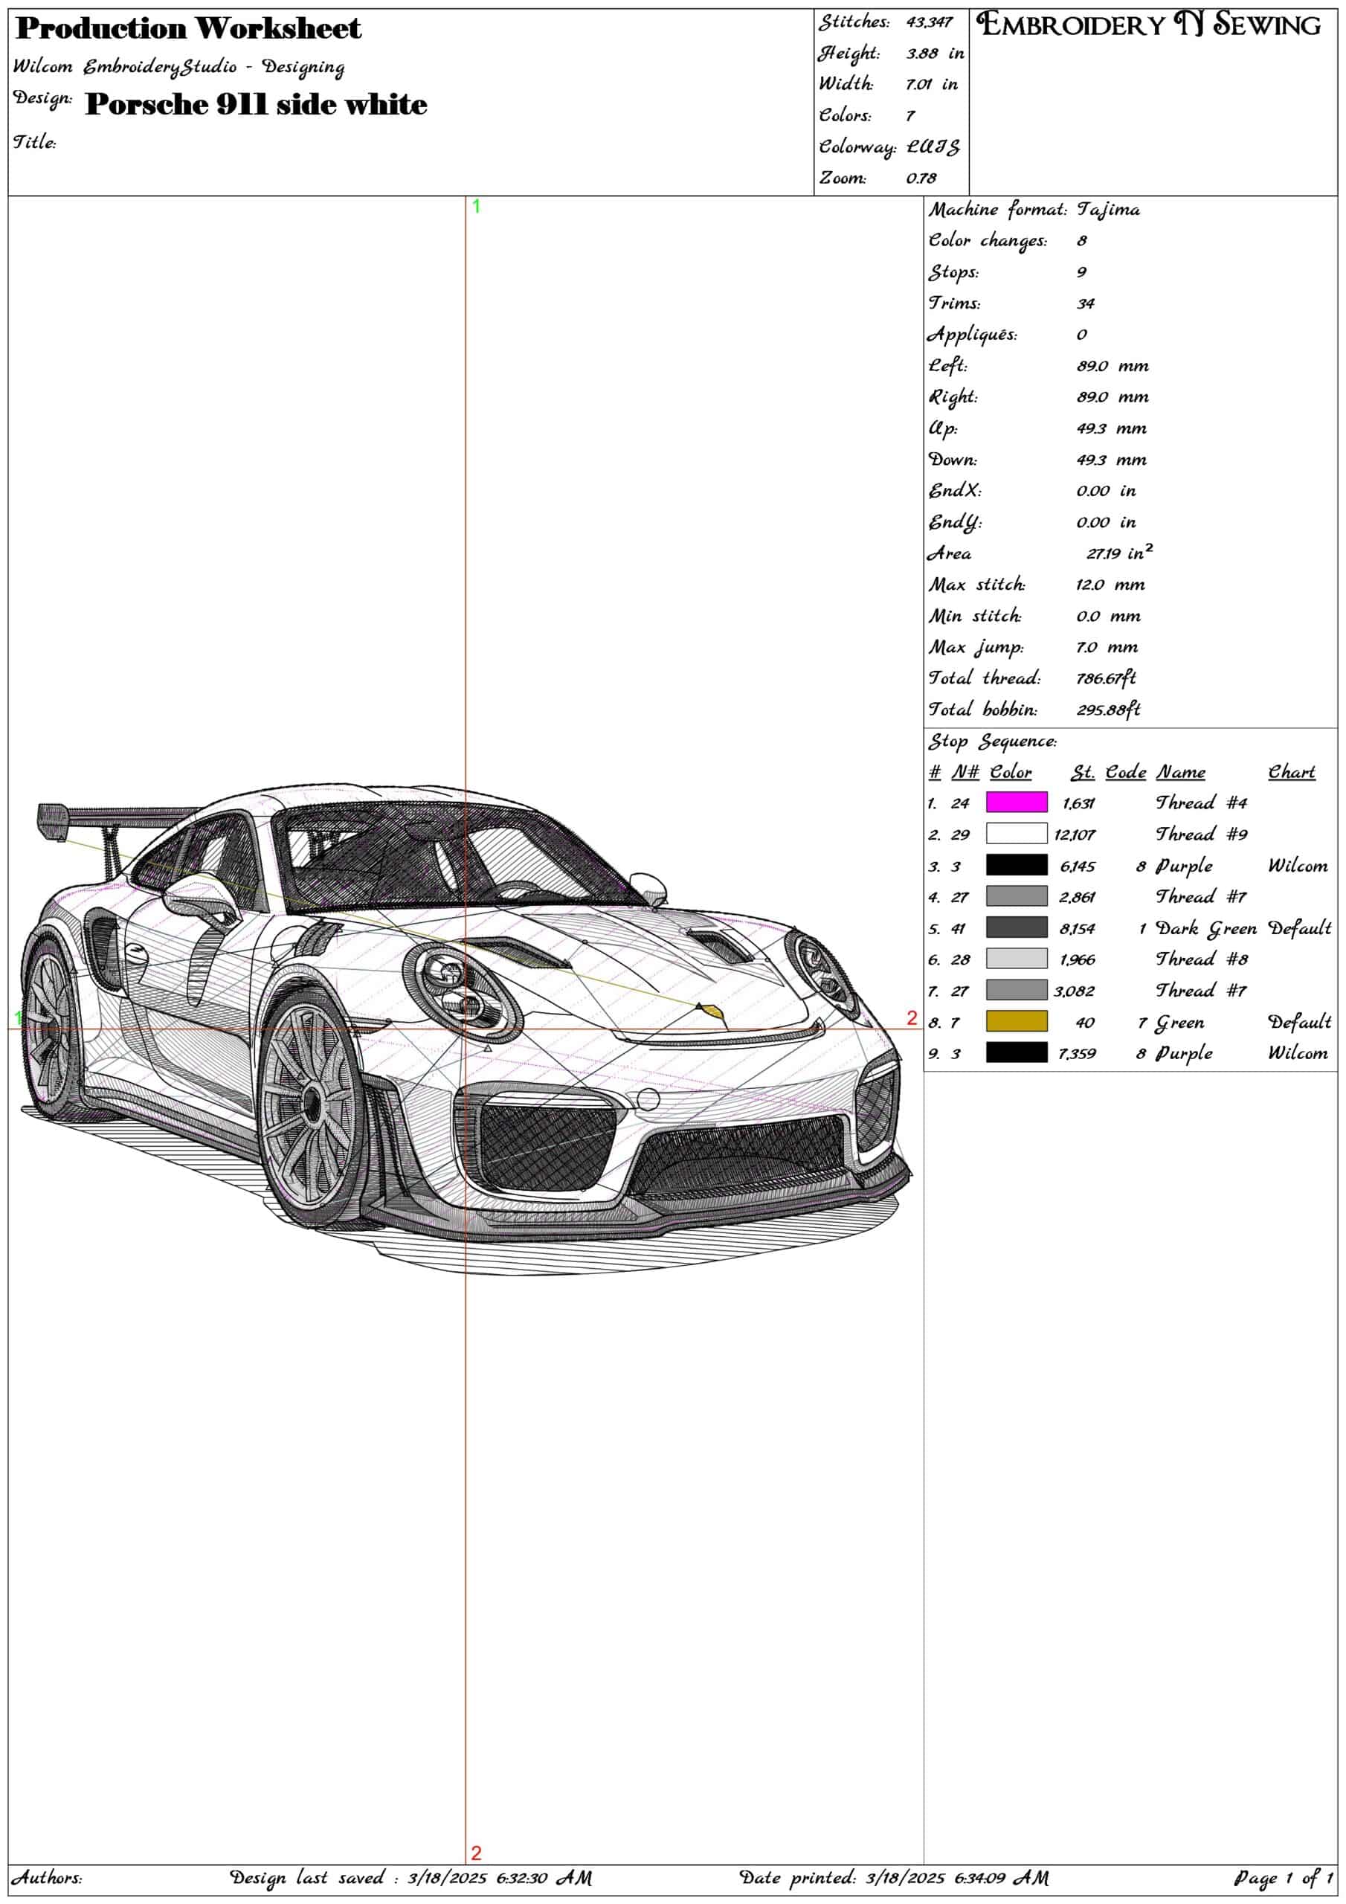Click the Max stitch value 12.0 mm
The height and width of the screenshot is (1904, 1346).
coord(1110,585)
